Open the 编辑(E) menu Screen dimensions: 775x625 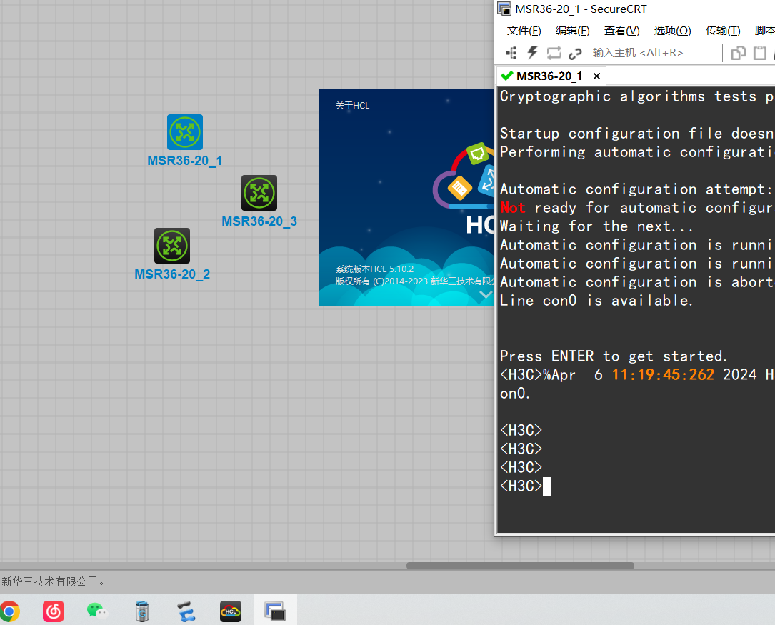click(x=572, y=31)
